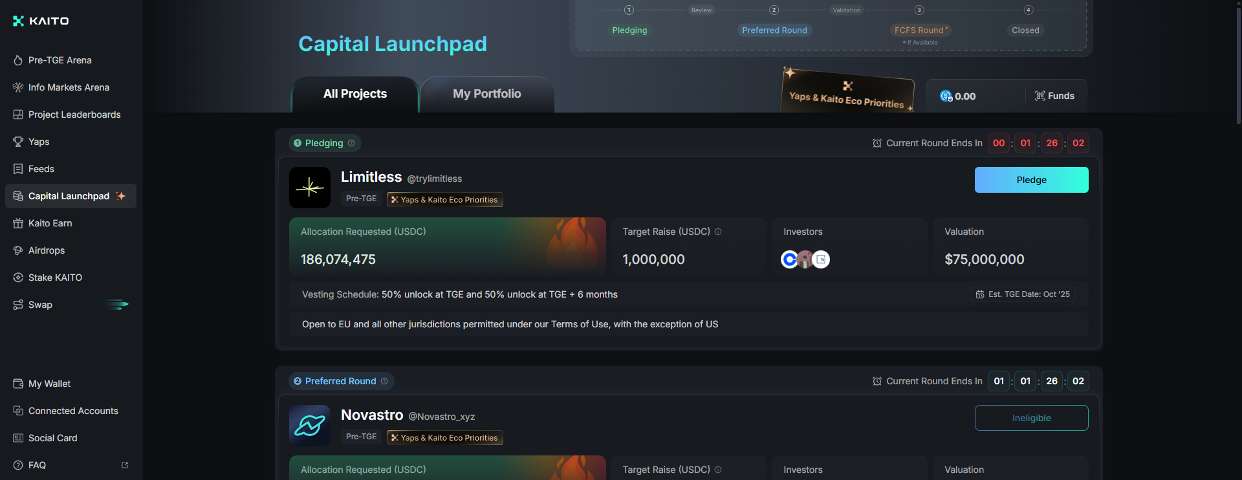Click the info icon beside Pledging
1242x480 pixels.
coord(351,143)
